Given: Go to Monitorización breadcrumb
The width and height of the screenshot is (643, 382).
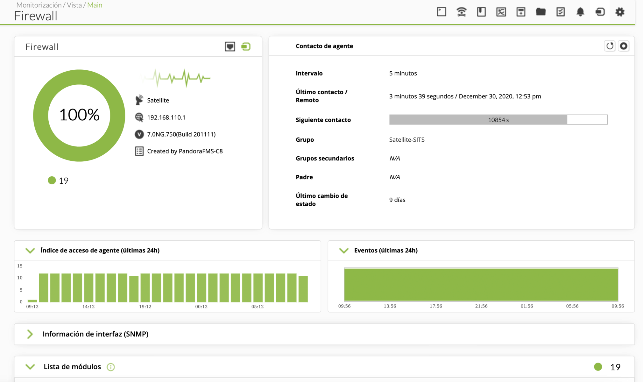Looking at the screenshot, I should point(39,5).
